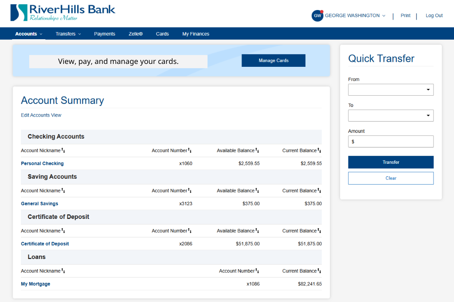454x302 pixels.
Task: Sort Certificate of Deposit section by Available Balance
Action: [x=238, y=231]
